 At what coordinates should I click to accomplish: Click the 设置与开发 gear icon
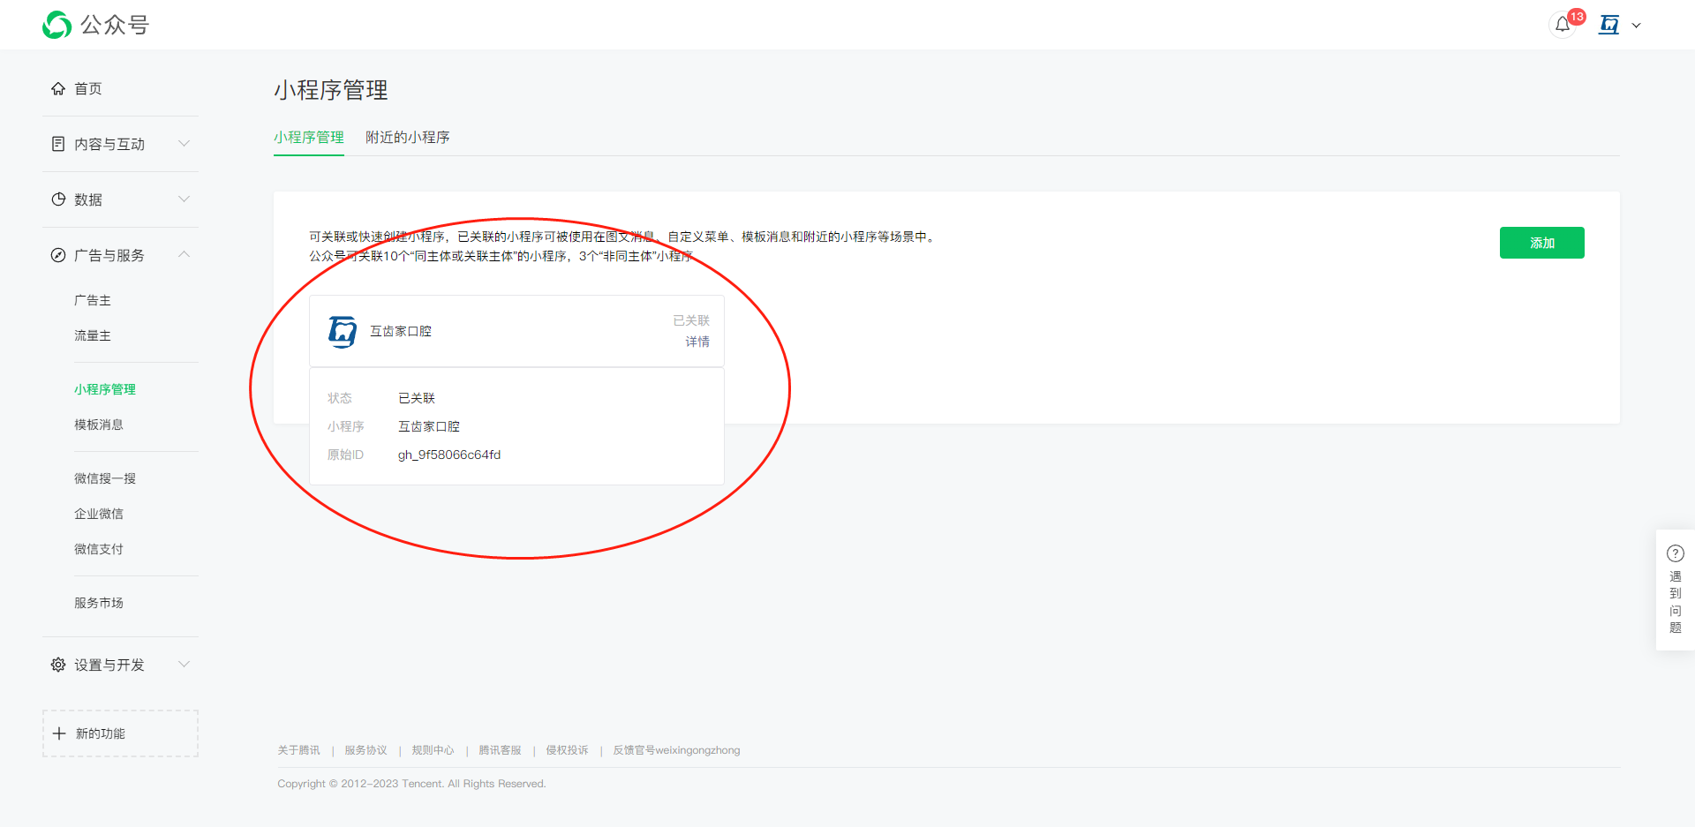click(x=58, y=665)
